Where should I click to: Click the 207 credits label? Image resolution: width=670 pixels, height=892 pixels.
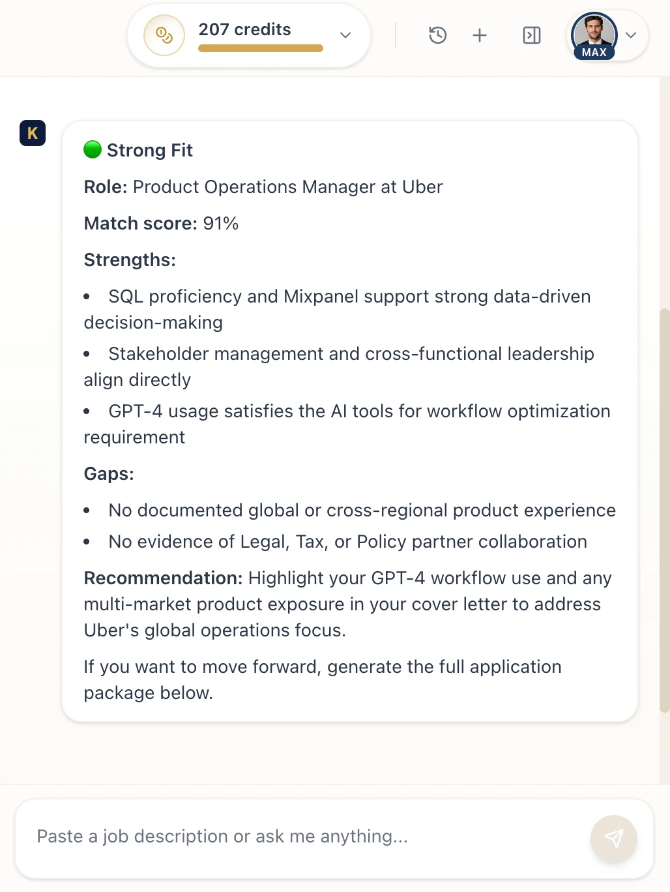click(244, 29)
